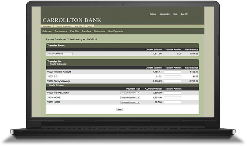Open the Transactions submenu item

tap(61, 31)
